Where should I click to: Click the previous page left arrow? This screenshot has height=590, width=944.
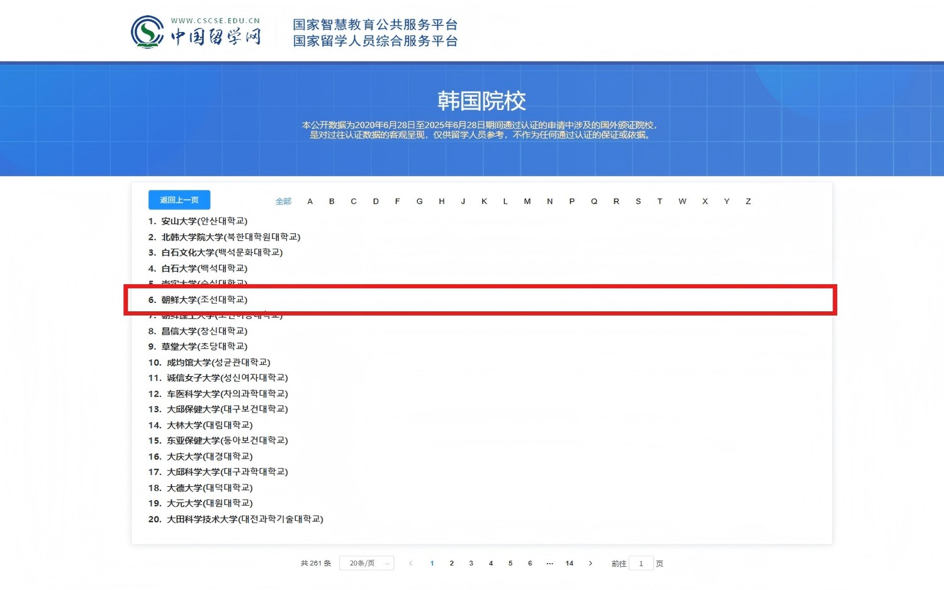[411, 564]
